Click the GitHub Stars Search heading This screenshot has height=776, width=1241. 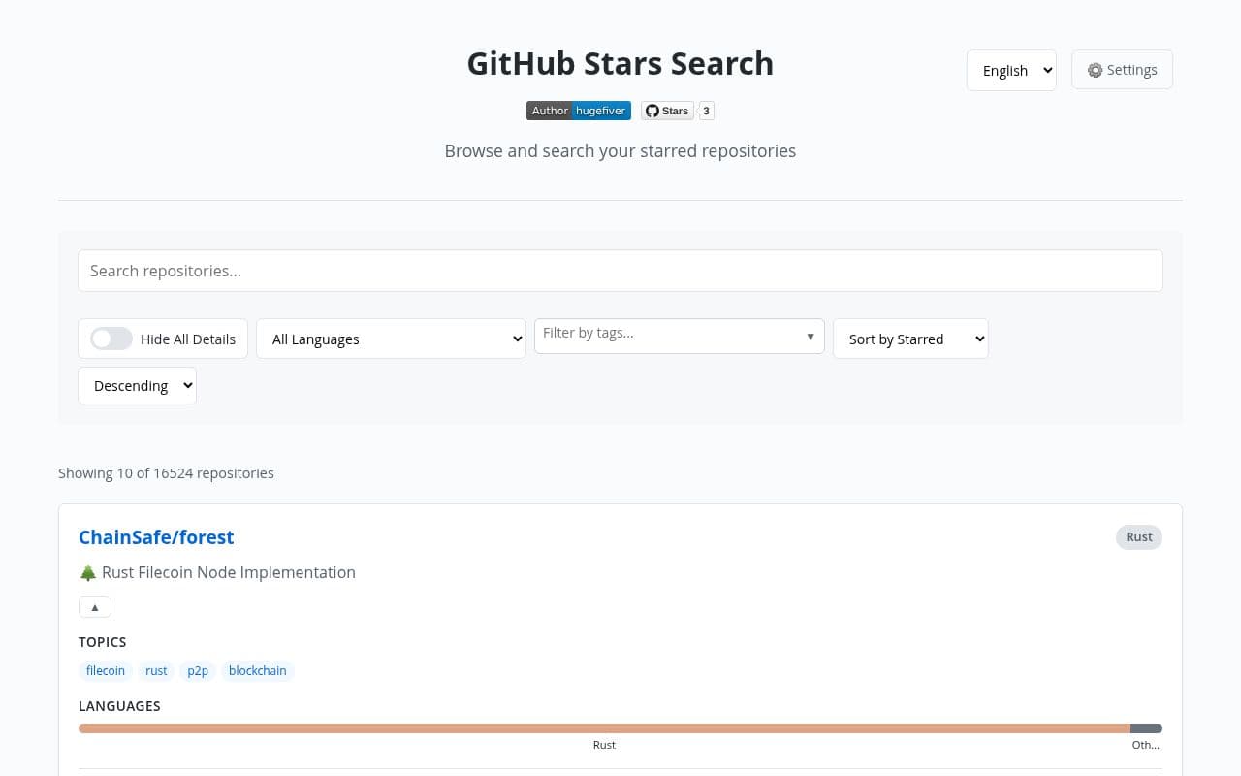(x=620, y=63)
